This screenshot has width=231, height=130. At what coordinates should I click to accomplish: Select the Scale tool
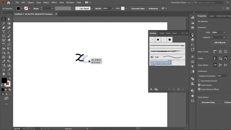(9, 44)
